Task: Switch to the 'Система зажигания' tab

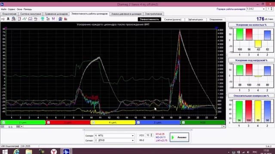Action: pos(31,14)
